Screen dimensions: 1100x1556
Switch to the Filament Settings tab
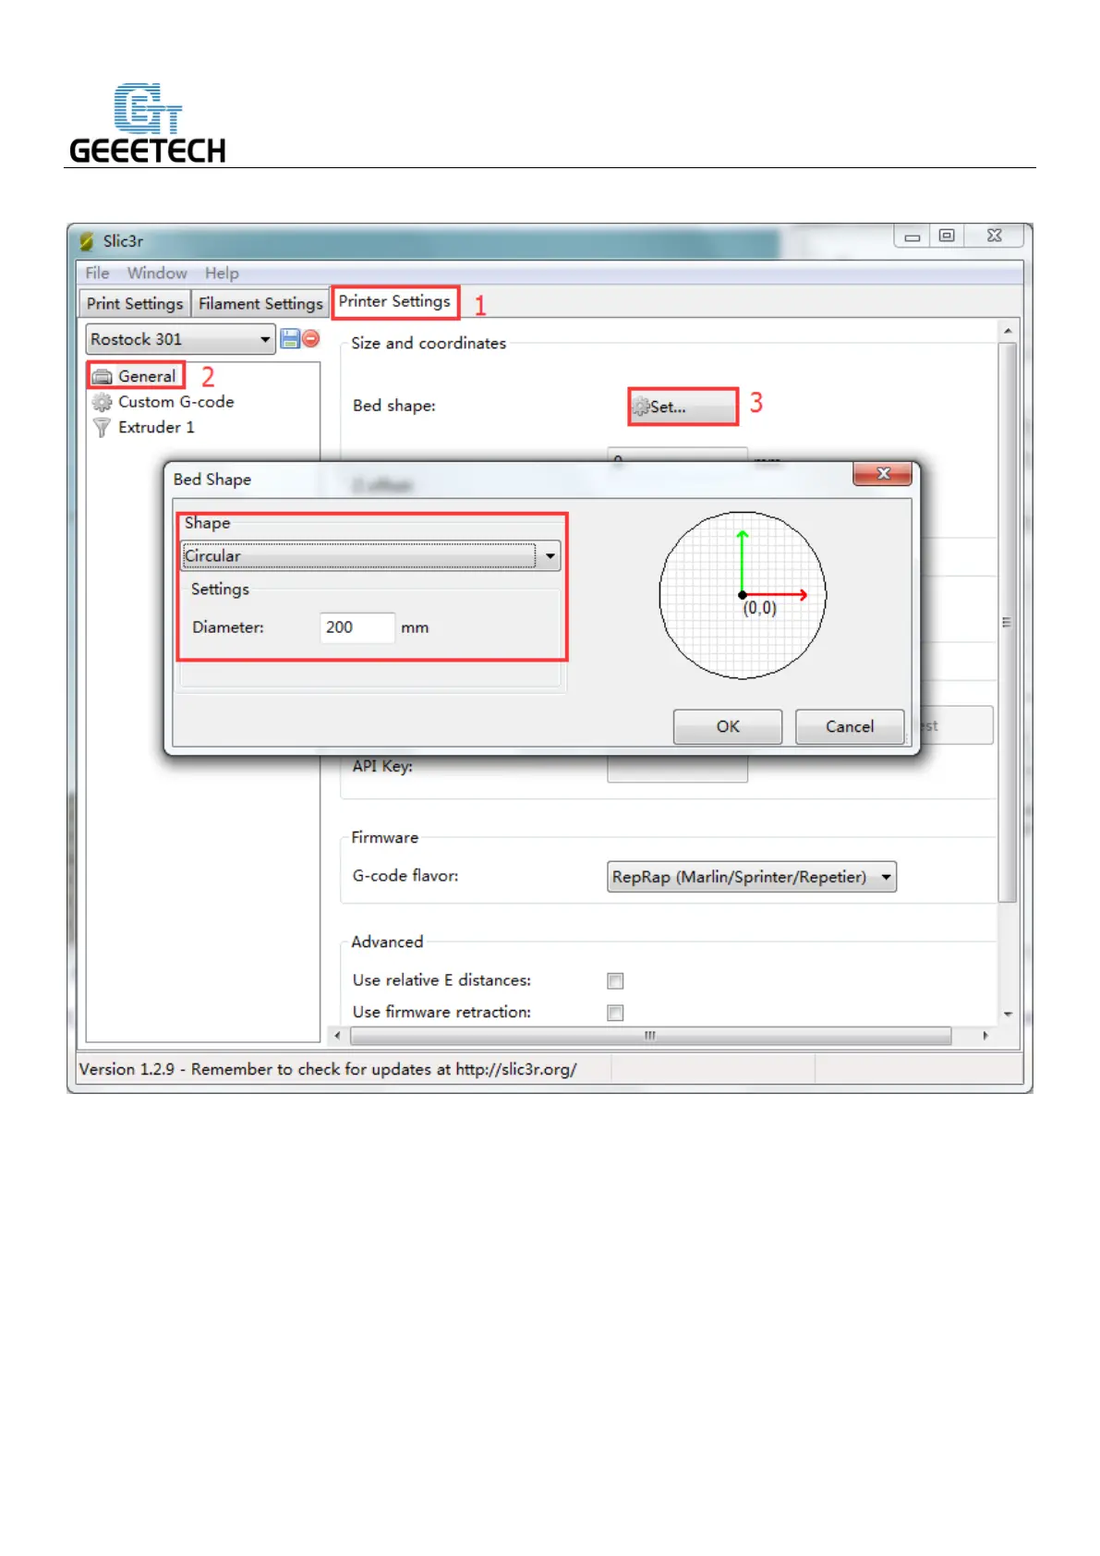point(260,304)
